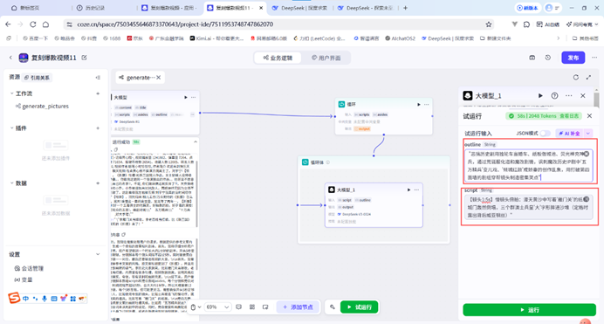Run the 循环 loop node
The image size is (604, 324).
(x=419, y=105)
